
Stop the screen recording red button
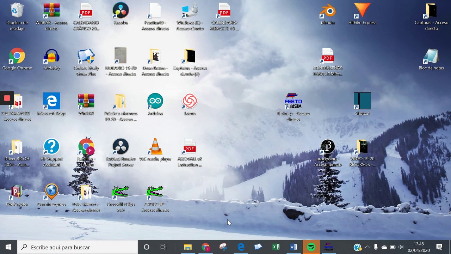tap(7, 98)
